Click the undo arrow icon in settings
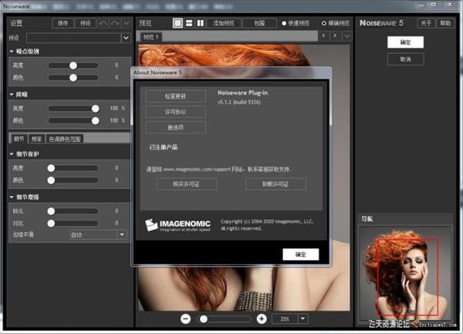Viewport: 463px width, 334px height. click(x=103, y=23)
